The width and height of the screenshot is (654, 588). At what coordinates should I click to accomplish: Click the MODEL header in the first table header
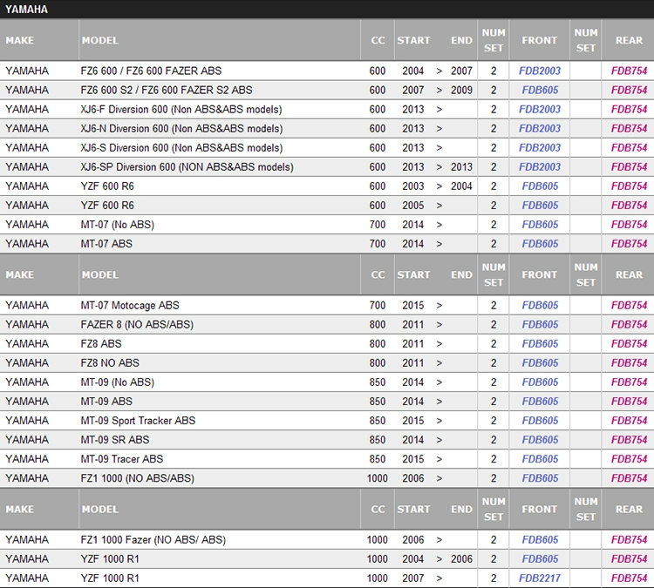(100, 40)
